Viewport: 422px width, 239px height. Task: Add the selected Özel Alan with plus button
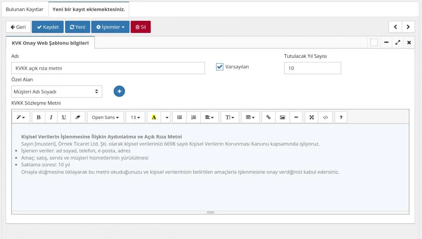pos(119,91)
